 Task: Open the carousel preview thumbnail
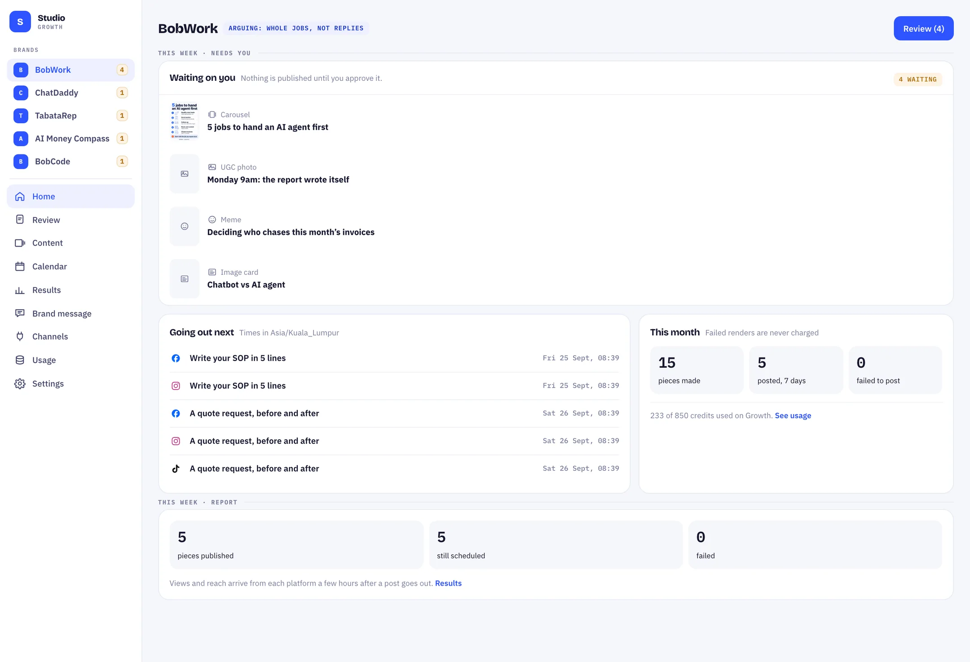click(x=185, y=121)
